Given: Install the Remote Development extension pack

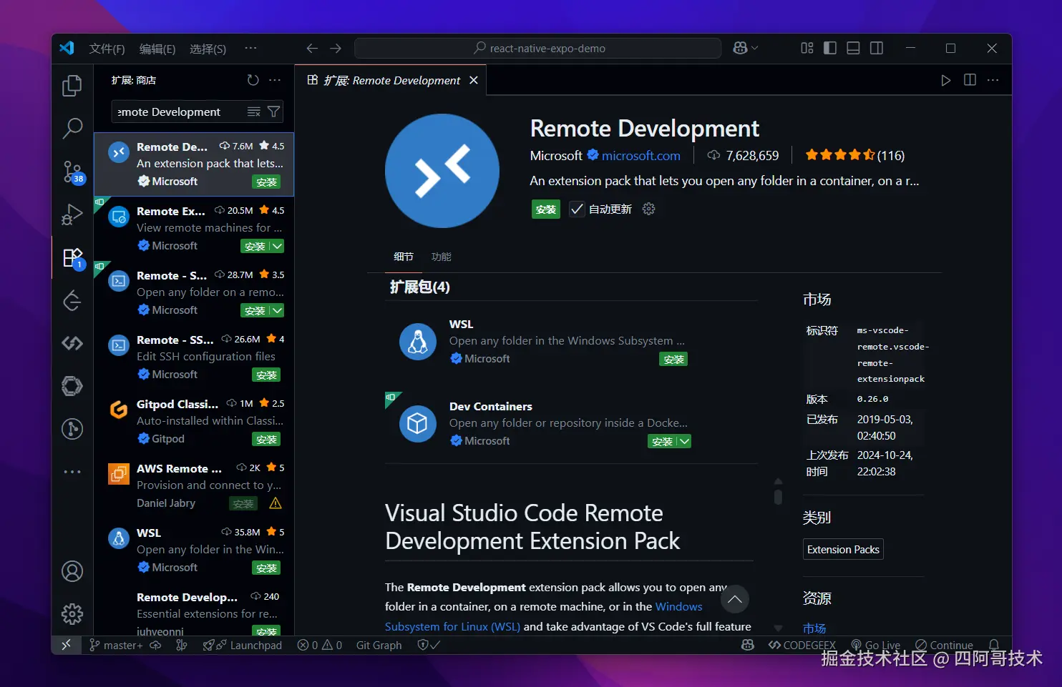Looking at the screenshot, I should click(x=546, y=209).
